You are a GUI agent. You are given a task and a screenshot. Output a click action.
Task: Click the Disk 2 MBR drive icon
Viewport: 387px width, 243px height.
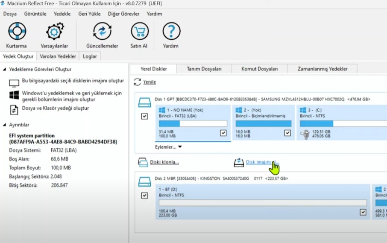click(x=145, y=182)
